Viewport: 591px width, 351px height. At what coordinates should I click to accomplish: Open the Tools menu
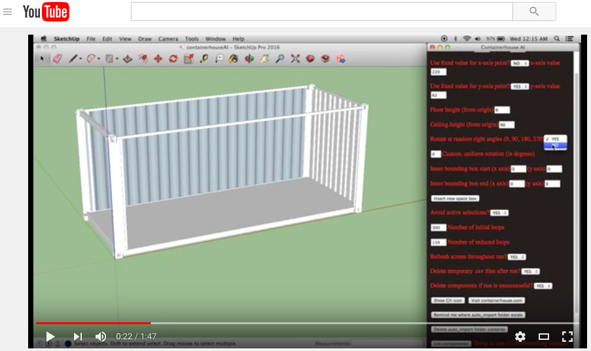(192, 39)
